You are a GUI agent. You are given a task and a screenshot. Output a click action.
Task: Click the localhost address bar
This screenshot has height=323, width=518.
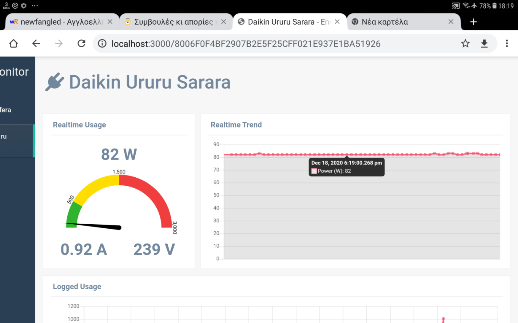coord(246,44)
